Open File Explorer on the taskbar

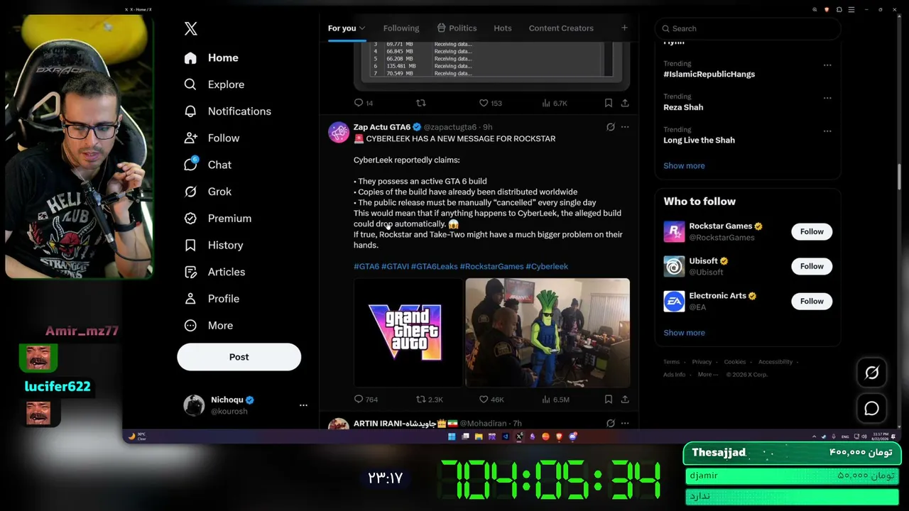click(x=479, y=436)
